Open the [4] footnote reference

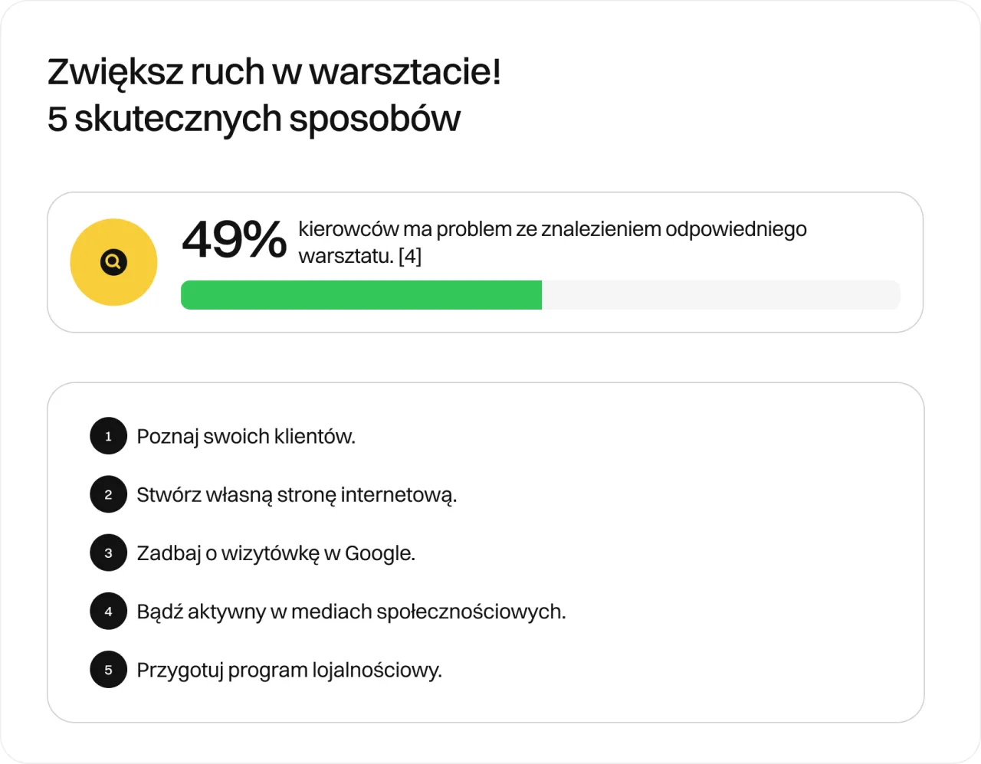point(410,256)
